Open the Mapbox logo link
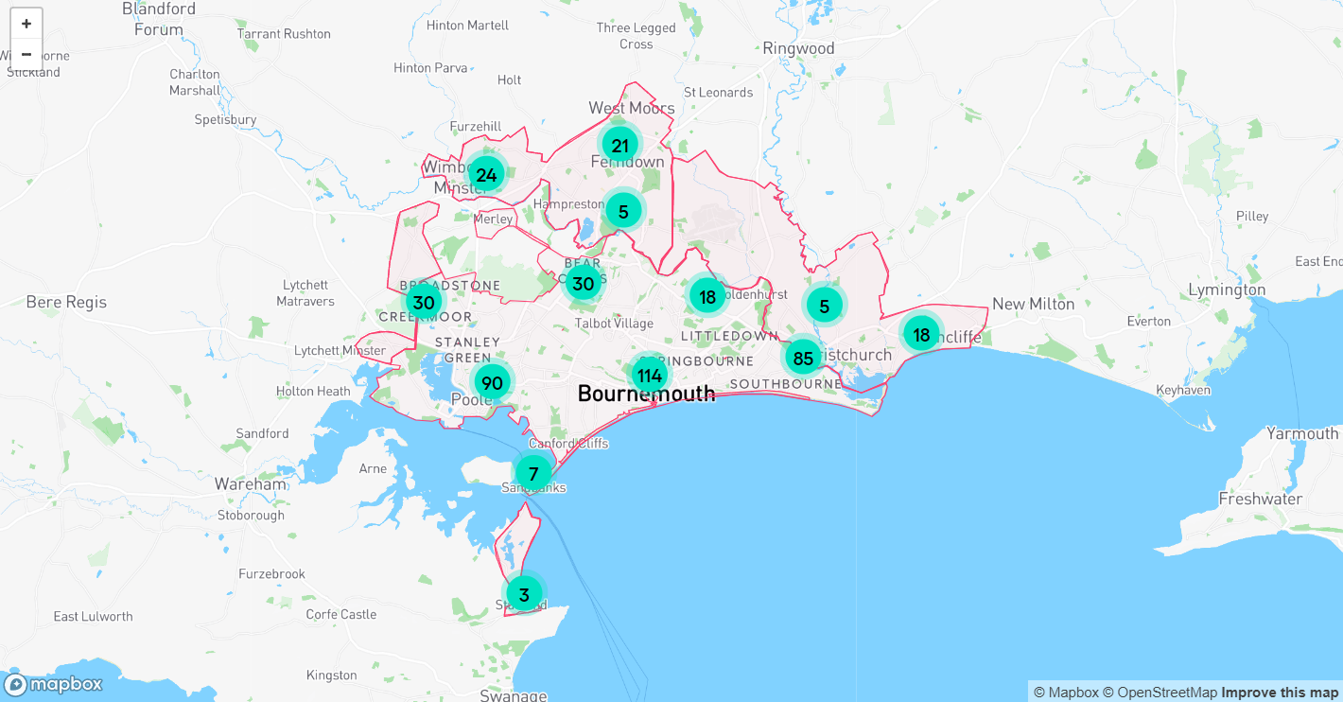Screen dimensions: 1343x702 tap(53, 684)
